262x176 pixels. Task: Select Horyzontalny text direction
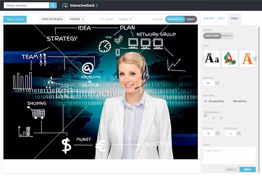click(205, 101)
